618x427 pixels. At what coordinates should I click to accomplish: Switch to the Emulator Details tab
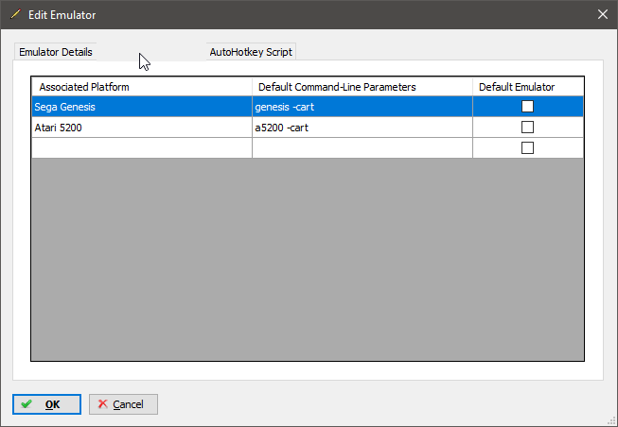[x=56, y=52]
